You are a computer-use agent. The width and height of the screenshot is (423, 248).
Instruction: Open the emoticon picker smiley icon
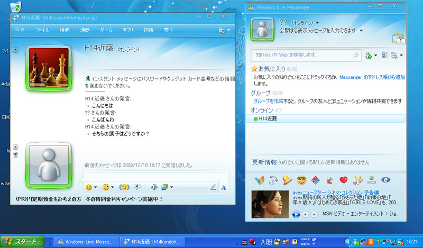click(x=89, y=187)
